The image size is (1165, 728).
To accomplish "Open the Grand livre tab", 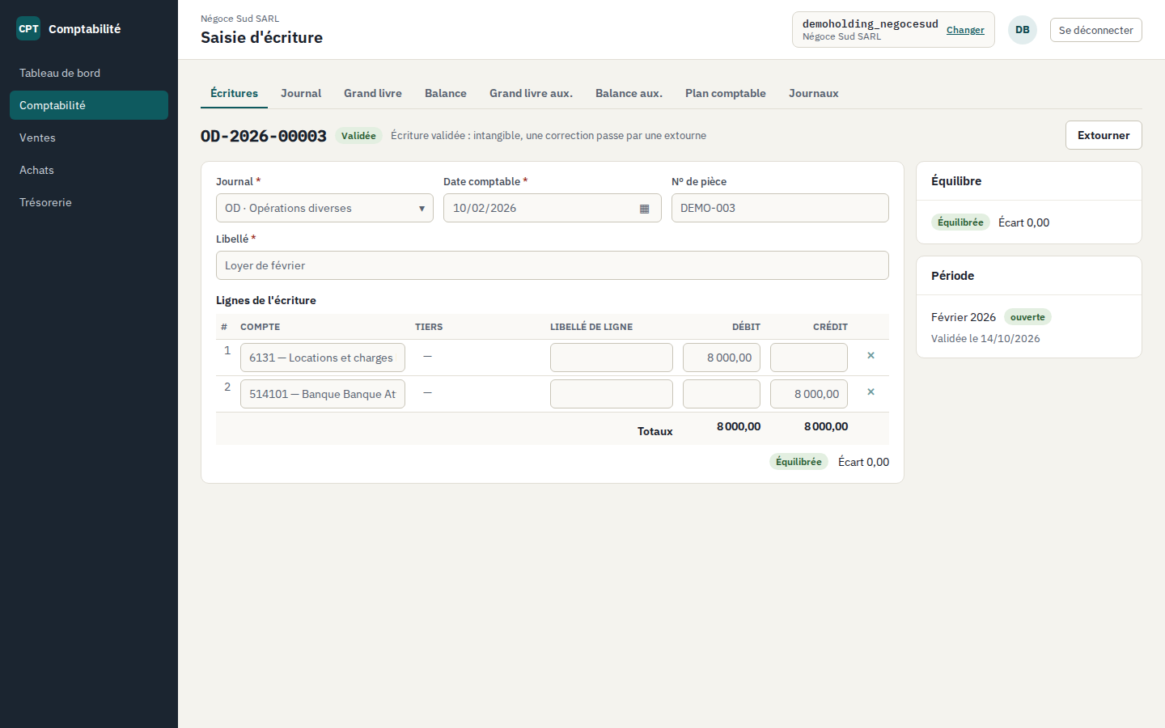I will 373,93.
